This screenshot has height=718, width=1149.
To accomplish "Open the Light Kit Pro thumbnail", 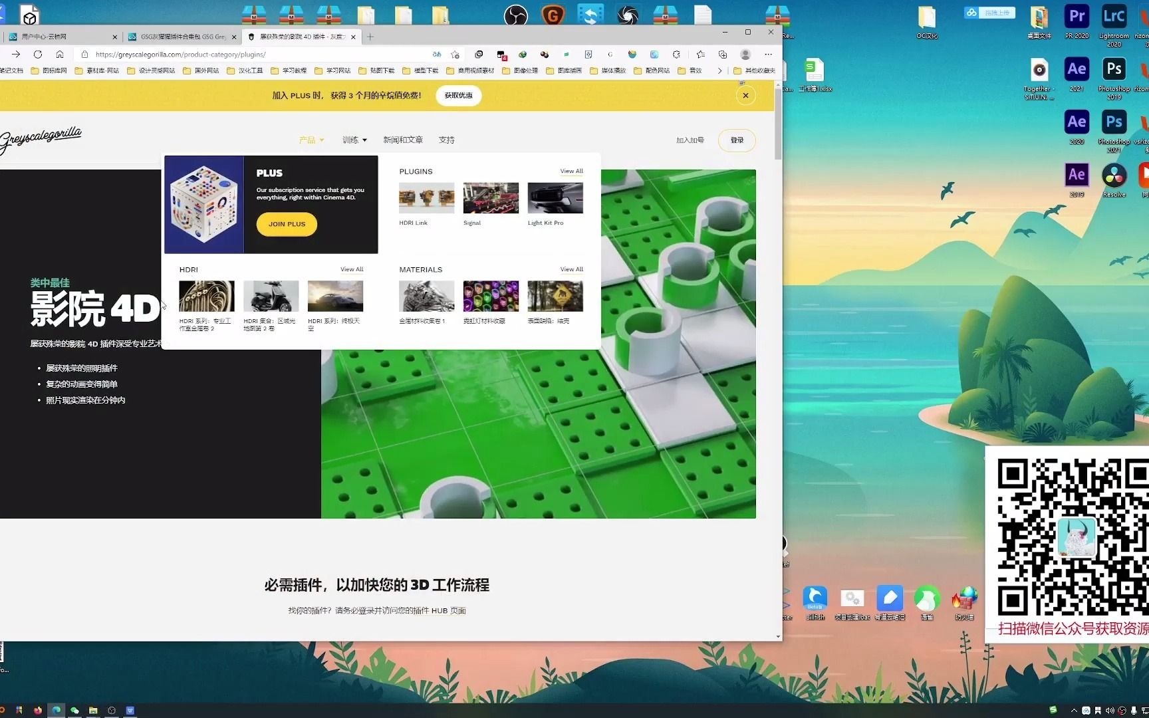I will 555,197.
